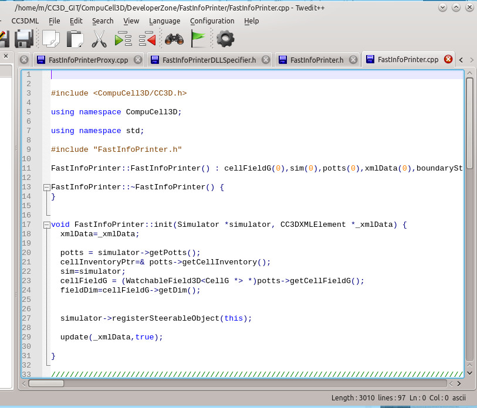Viewport: 477px width, 408px height.
Task: Click the Copy pages icon
Action: click(50, 39)
